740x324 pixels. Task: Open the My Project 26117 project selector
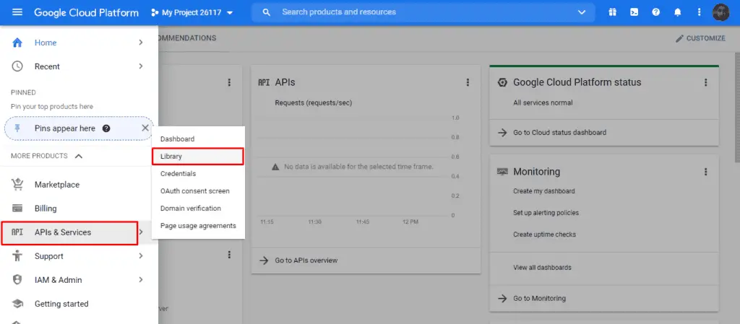192,13
